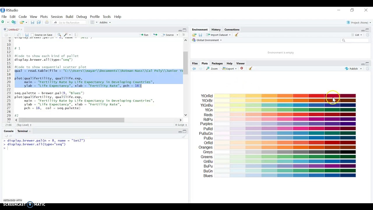
Task: Toggle the Source on Save checkbox
Action: (32, 35)
